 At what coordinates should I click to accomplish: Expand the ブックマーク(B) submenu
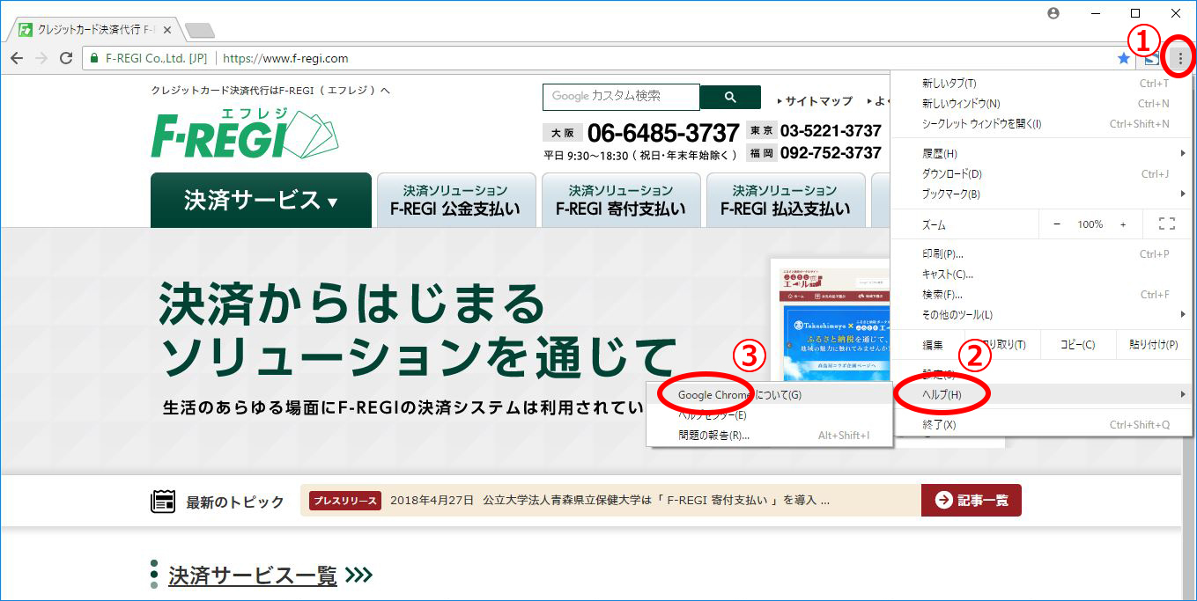coord(1041,194)
